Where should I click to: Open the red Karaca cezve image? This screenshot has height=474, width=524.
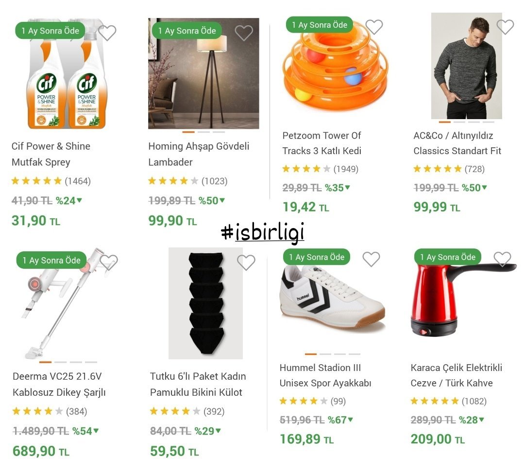[x=463, y=299]
